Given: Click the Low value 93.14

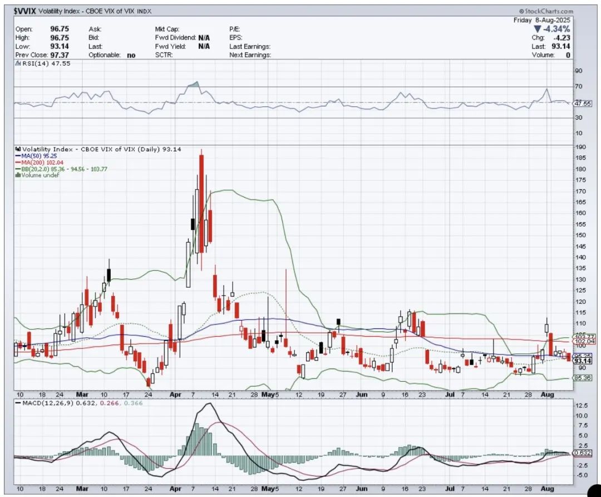Looking at the screenshot, I should 60,46.
